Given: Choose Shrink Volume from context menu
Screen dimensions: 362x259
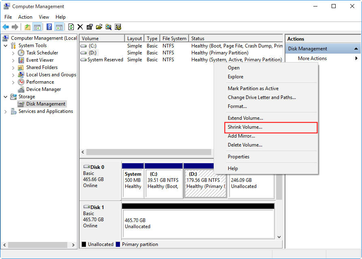Looking at the screenshot, I should click(x=245, y=127).
